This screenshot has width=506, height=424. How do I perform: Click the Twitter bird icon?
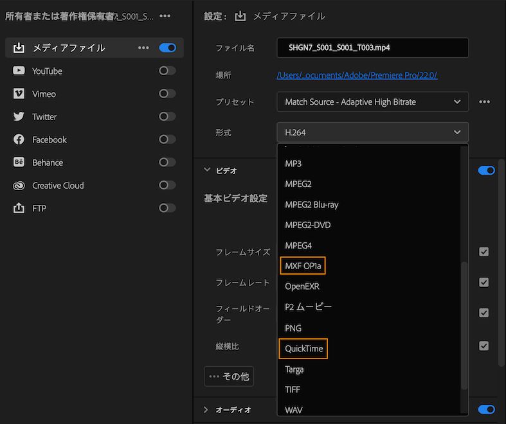click(x=19, y=117)
